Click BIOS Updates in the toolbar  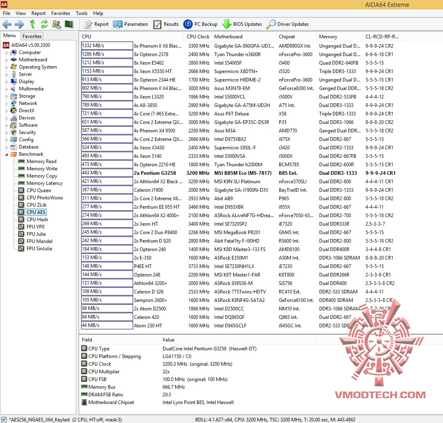point(242,24)
